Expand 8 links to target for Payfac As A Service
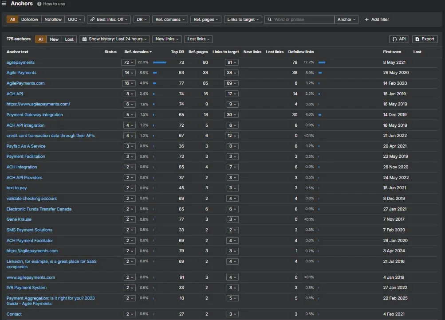 (x=232, y=146)
